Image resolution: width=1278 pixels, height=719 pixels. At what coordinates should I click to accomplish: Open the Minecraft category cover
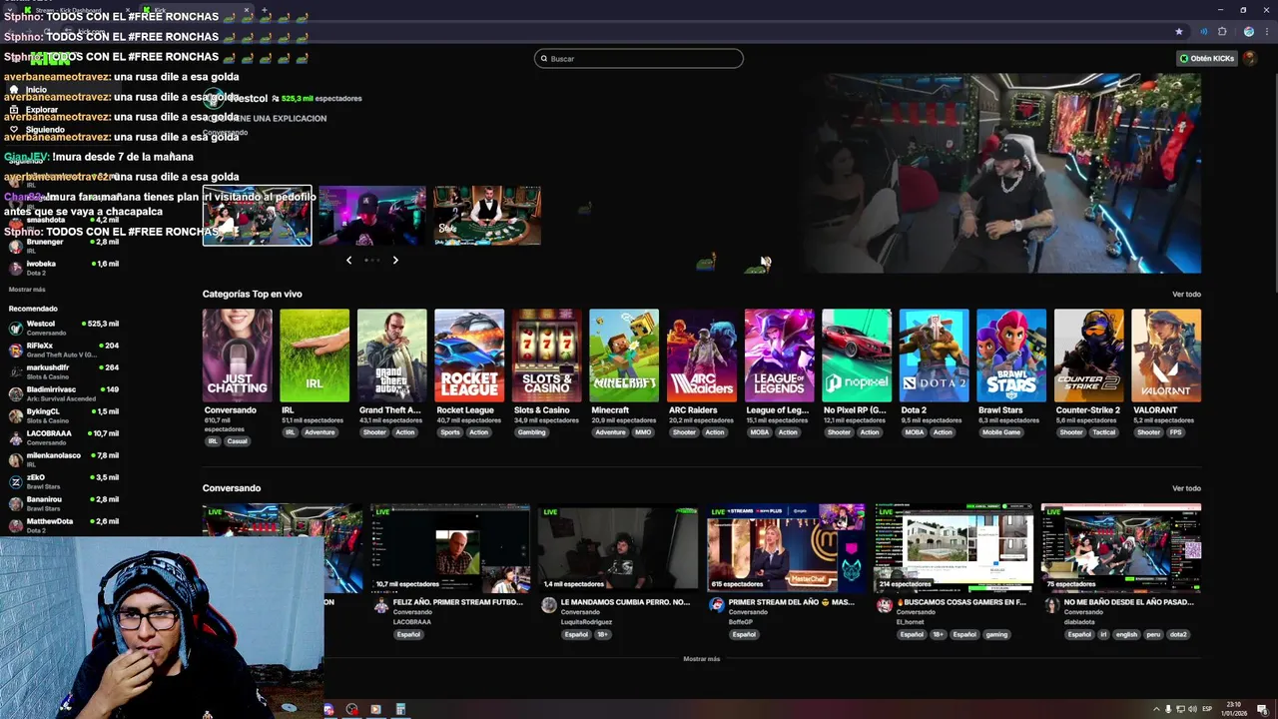click(x=624, y=356)
